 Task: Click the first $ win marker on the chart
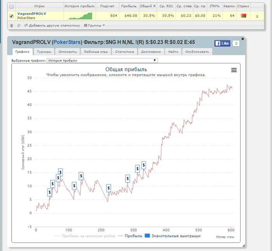pos(49,192)
